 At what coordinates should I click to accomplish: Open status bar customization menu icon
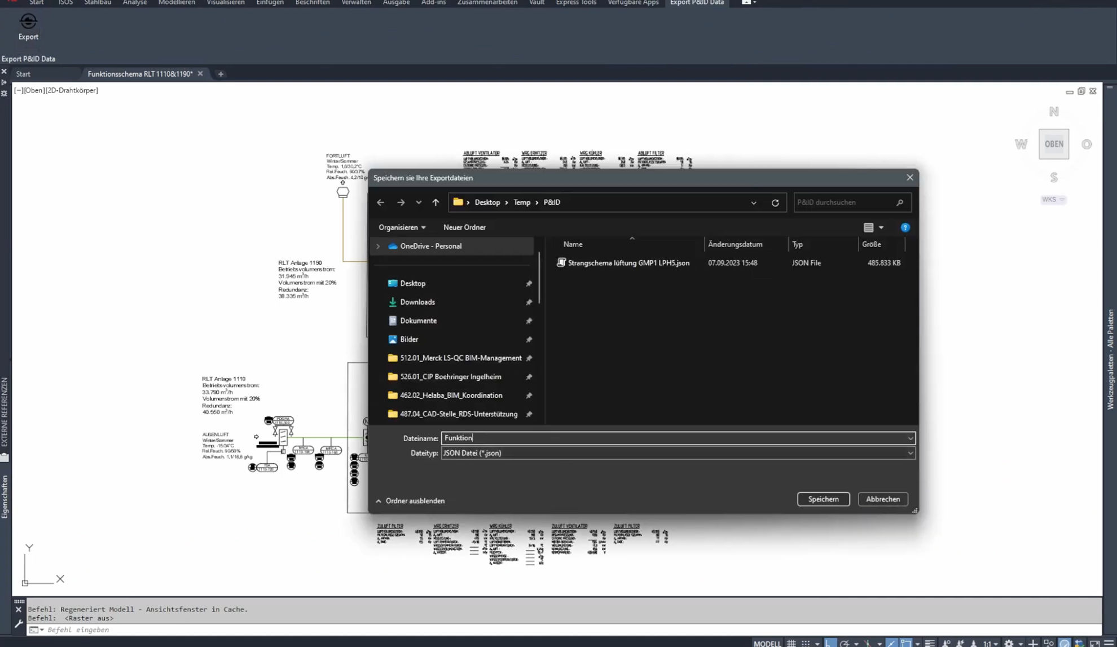[x=1109, y=642]
